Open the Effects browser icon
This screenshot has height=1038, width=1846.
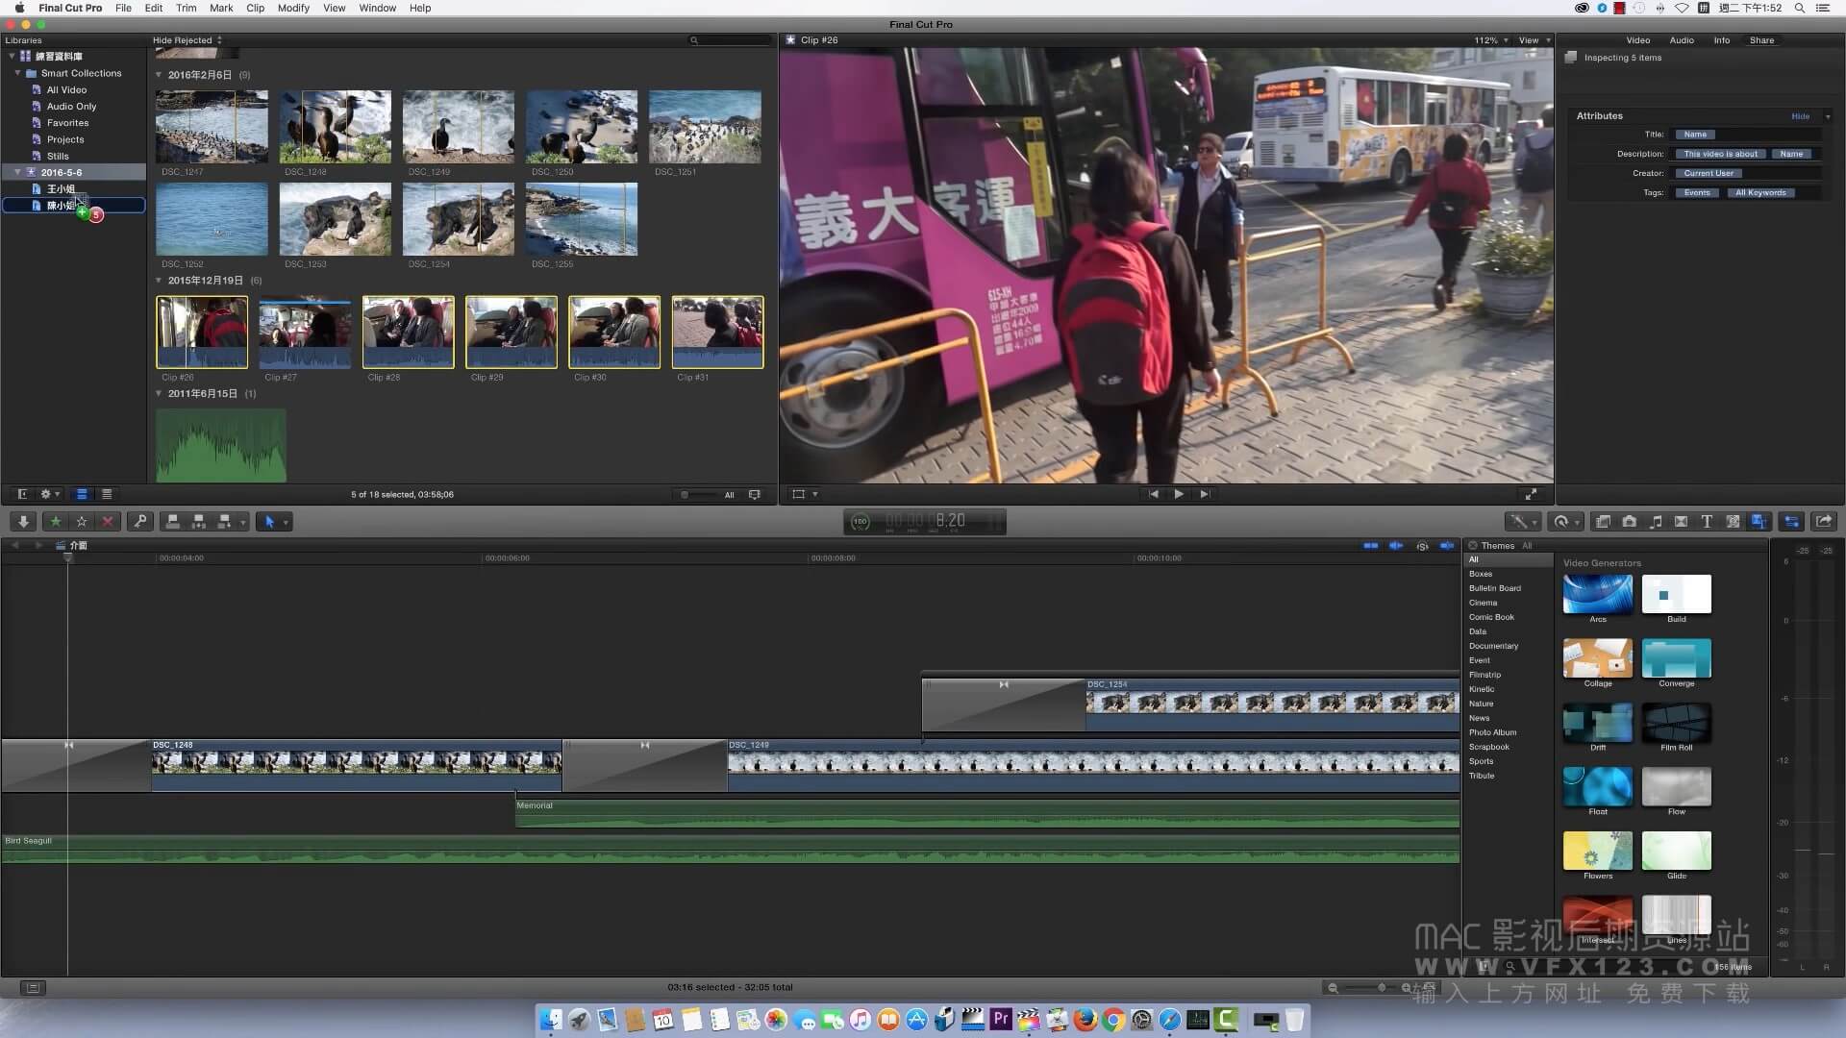click(x=1603, y=522)
